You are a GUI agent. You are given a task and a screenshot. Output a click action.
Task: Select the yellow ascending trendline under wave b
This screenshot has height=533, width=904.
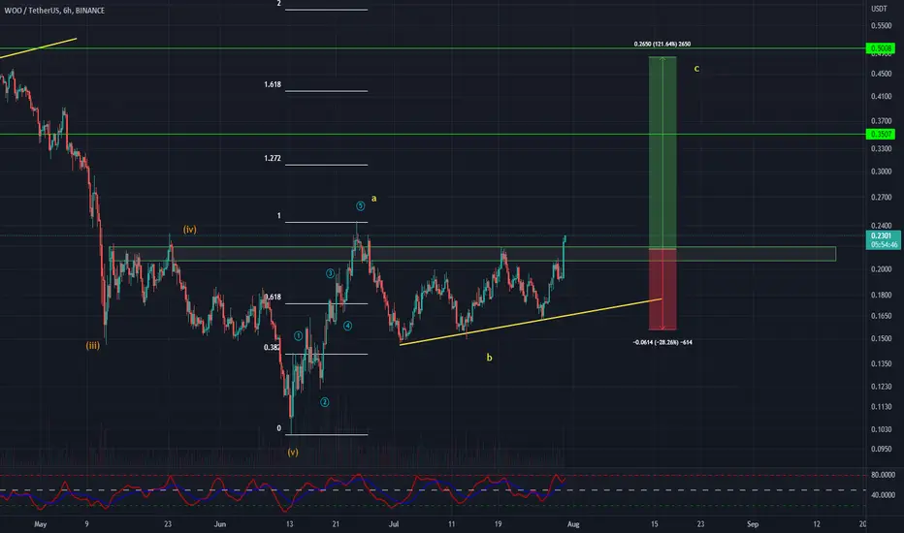pyautogui.click(x=531, y=322)
